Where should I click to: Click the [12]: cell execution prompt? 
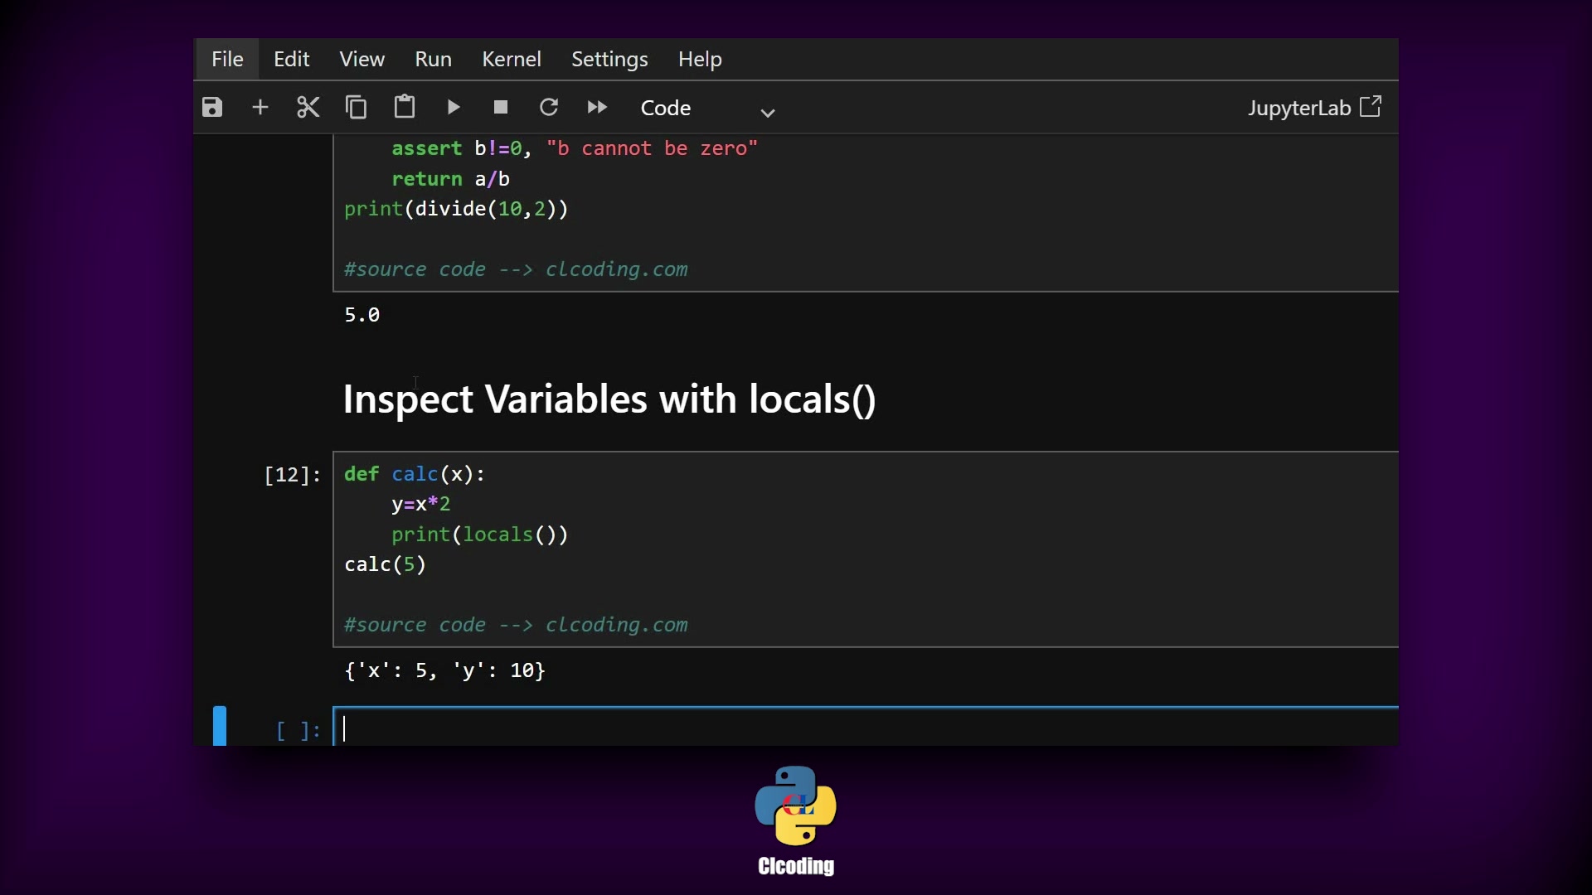point(292,475)
